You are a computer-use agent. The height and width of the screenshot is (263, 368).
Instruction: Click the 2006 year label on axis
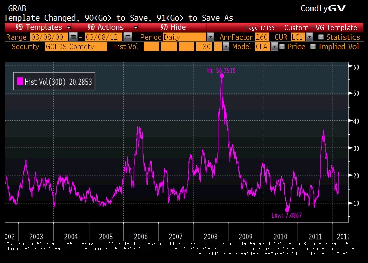tap(141, 236)
